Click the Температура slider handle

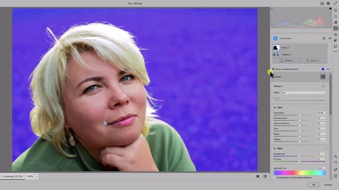click(x=299, y=156)
